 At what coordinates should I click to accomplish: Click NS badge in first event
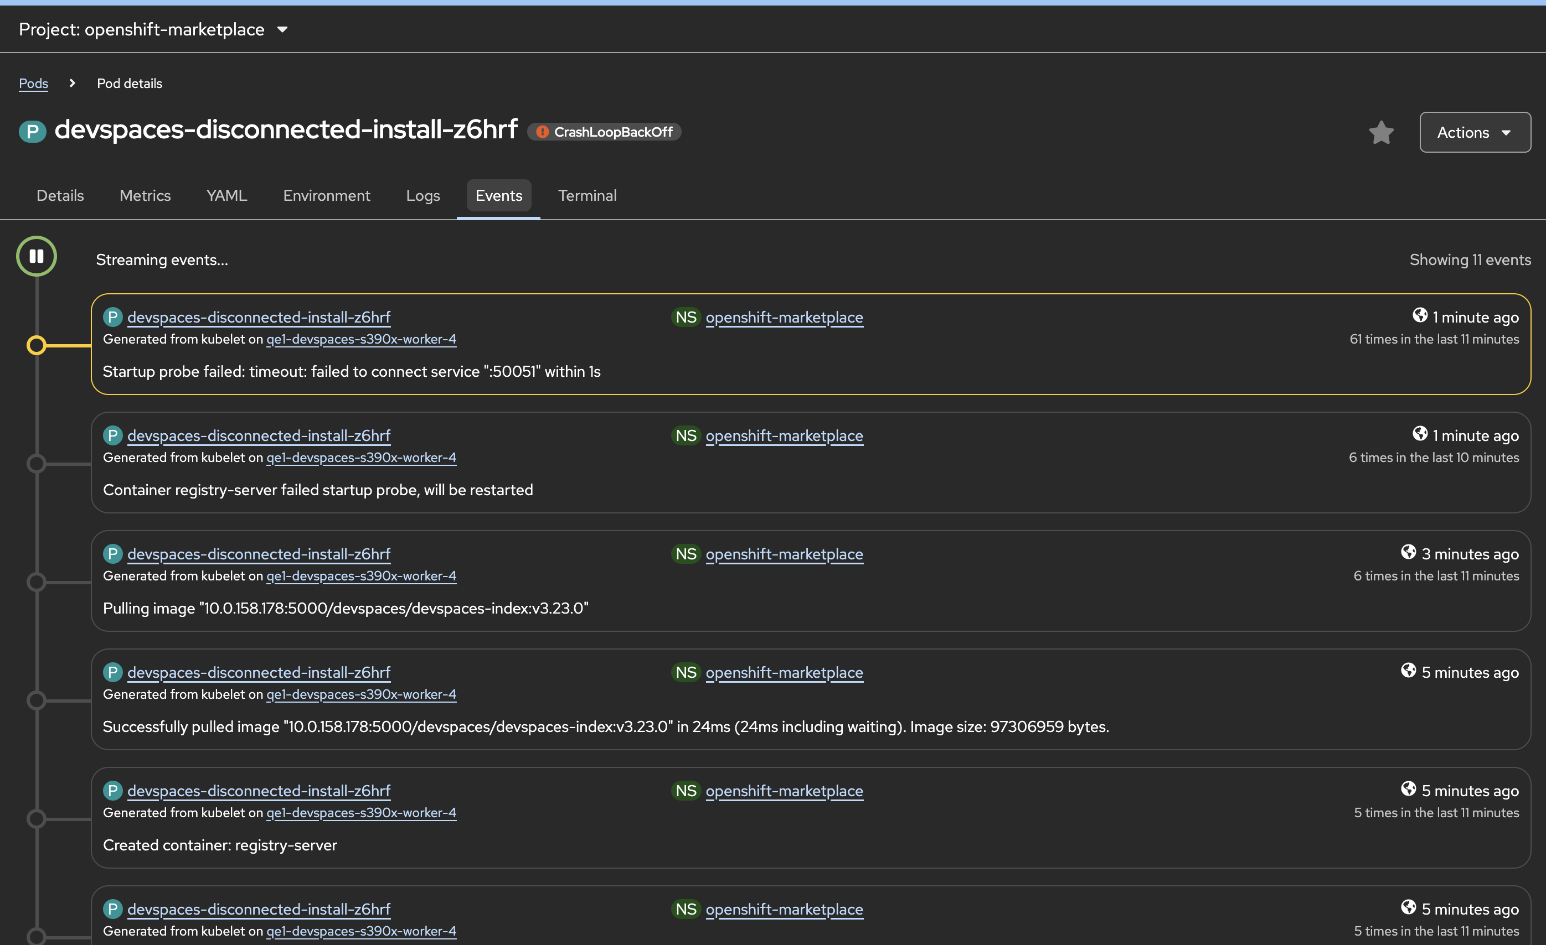coord(686,317)
